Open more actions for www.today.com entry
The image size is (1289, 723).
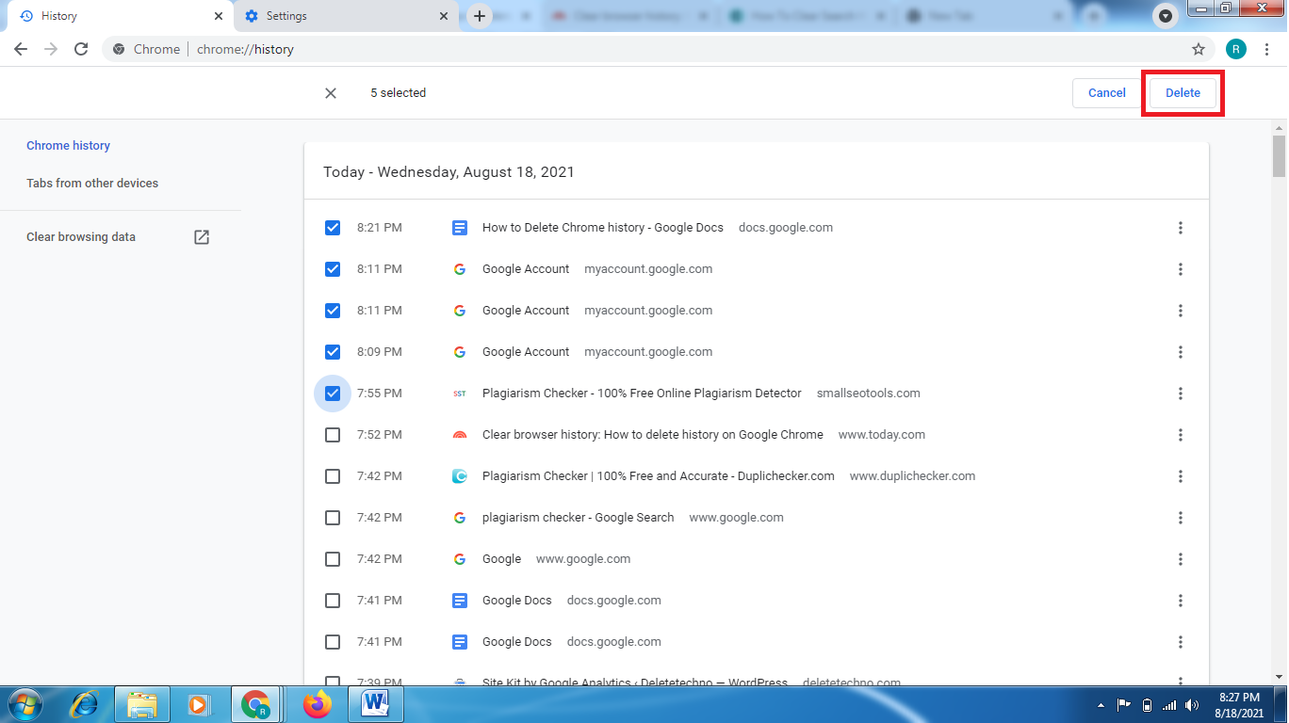1181,435
